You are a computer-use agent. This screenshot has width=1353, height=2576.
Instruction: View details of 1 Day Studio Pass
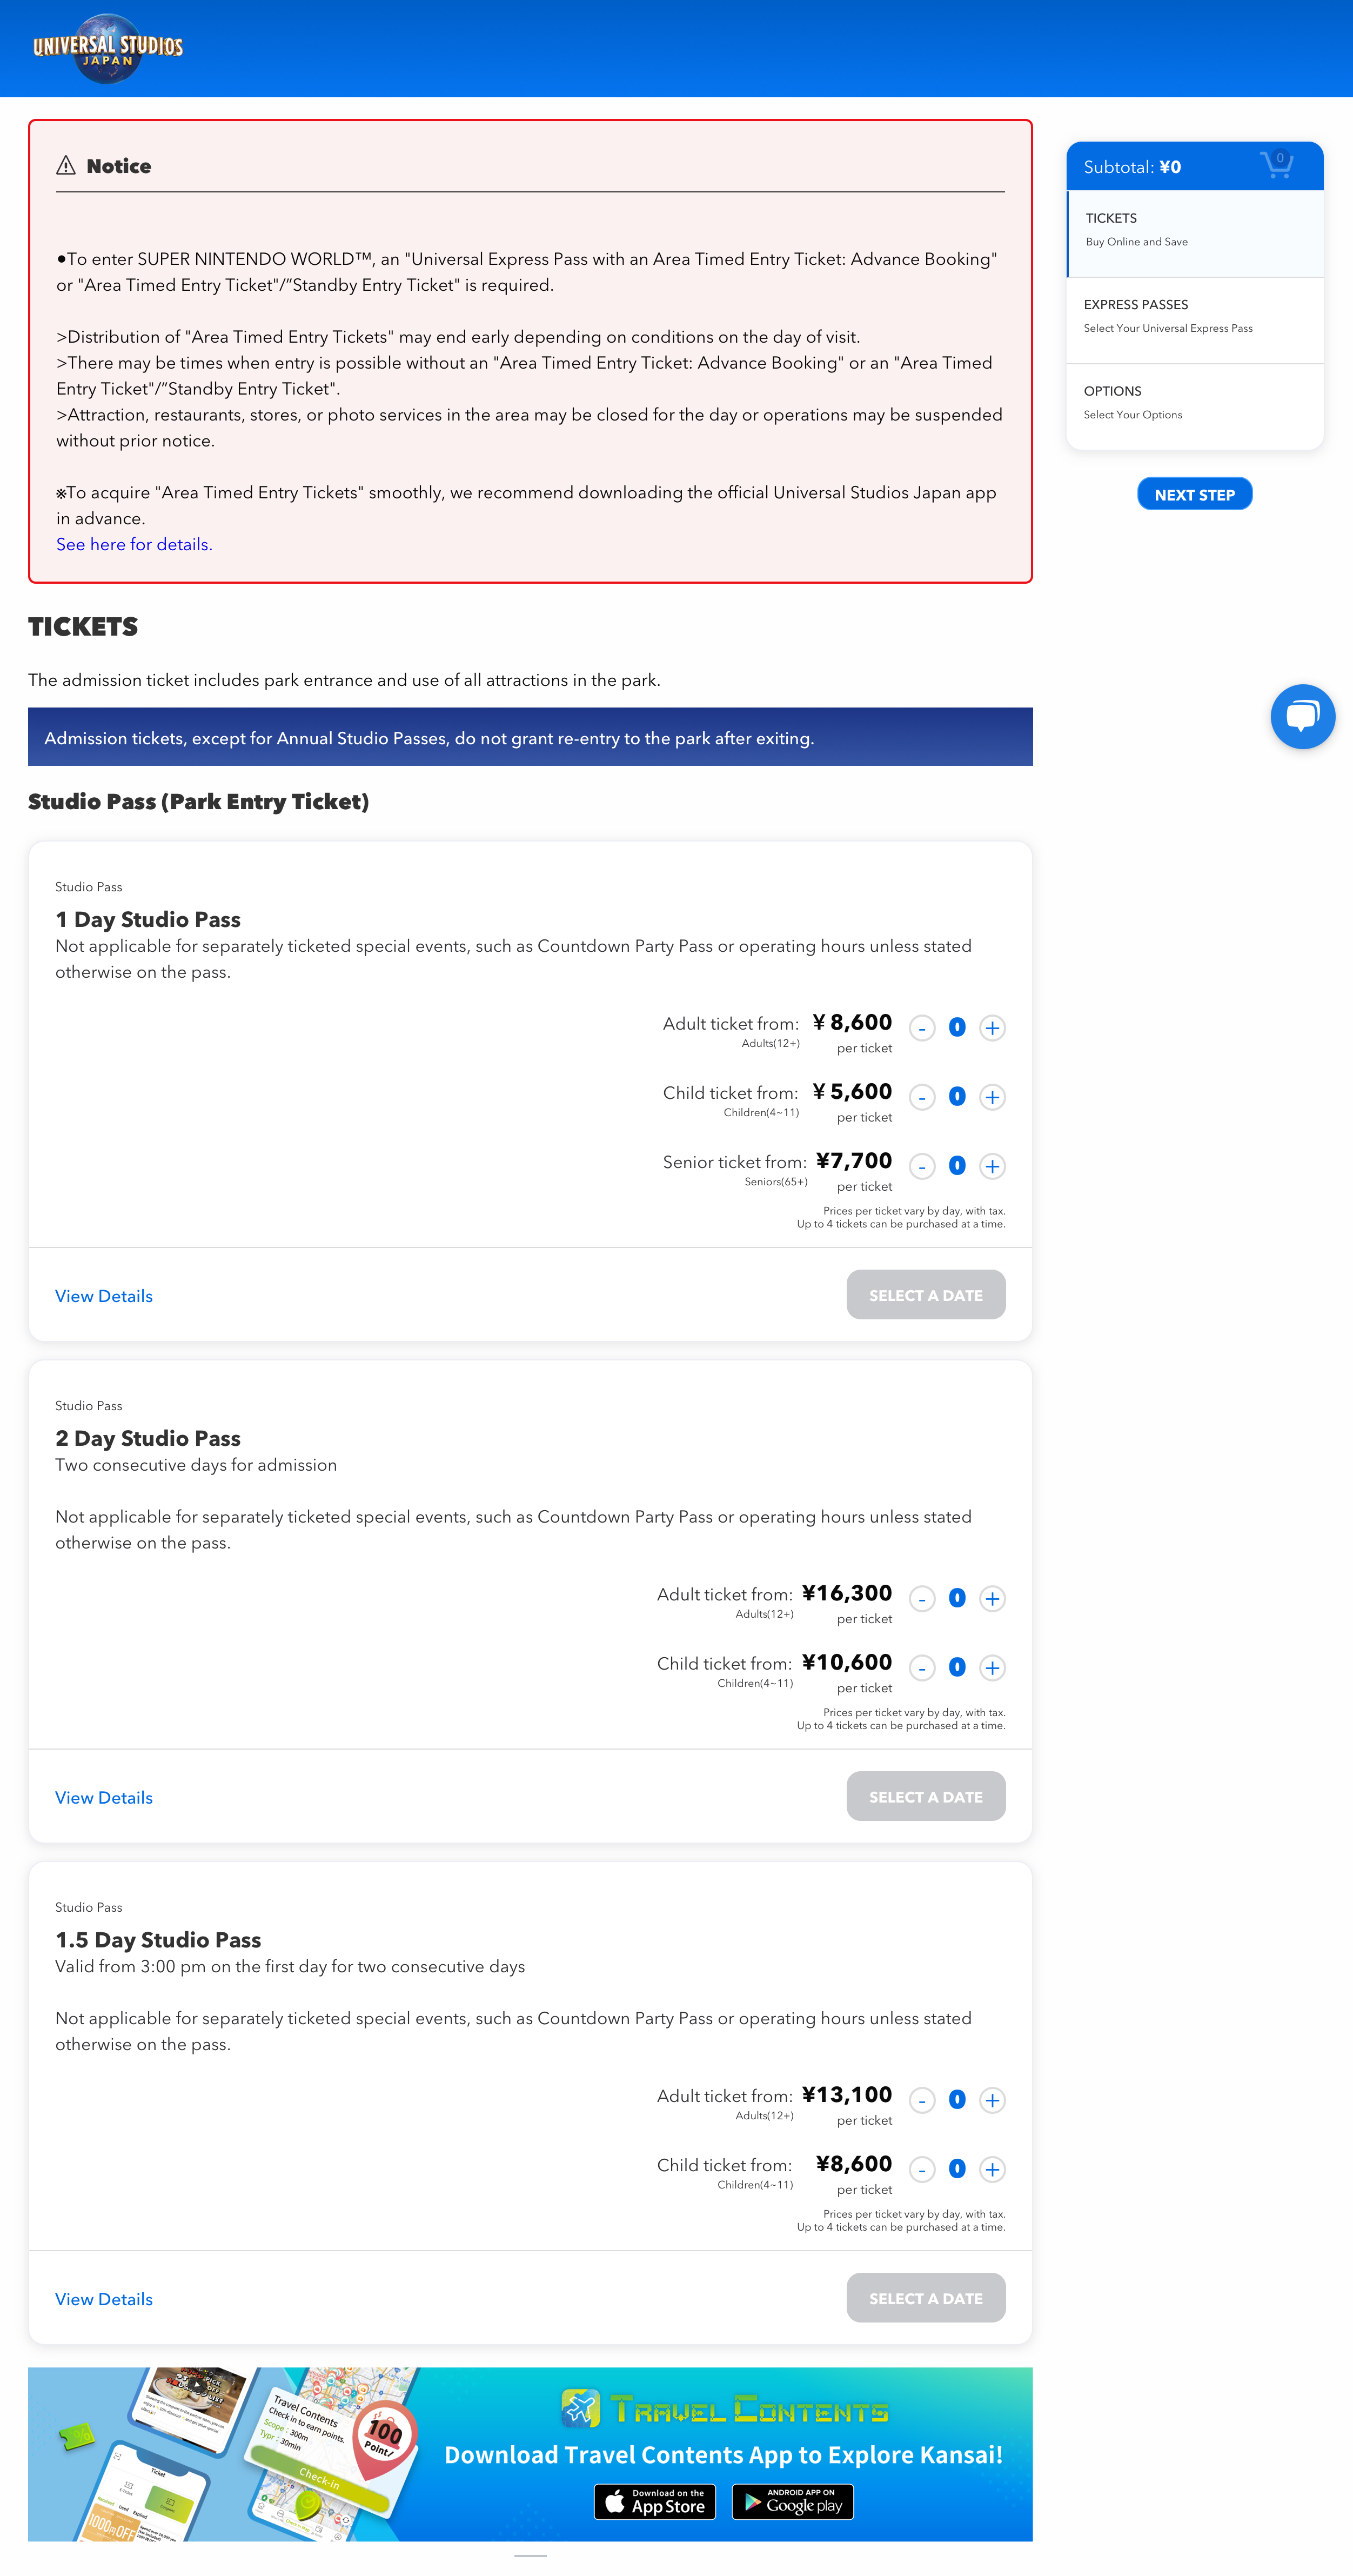coord(104,1296)
